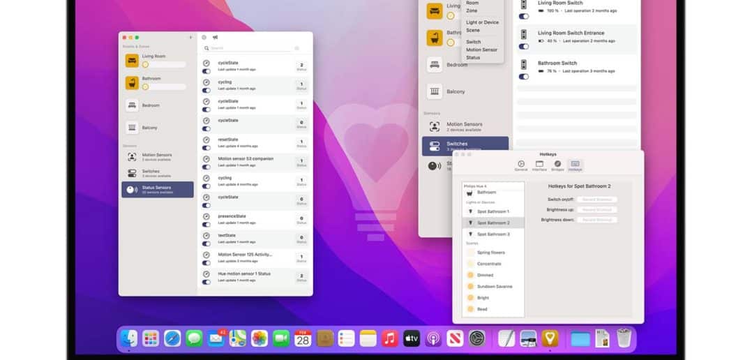The image size is (752, 360).
Task: Click the Brightness up record shortcut button
Action: pos(596,209)
